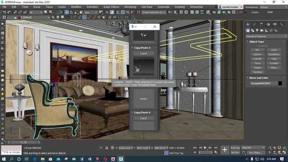Open the Modify tab in command panel
288x162 pixels.
click(255, 24)
